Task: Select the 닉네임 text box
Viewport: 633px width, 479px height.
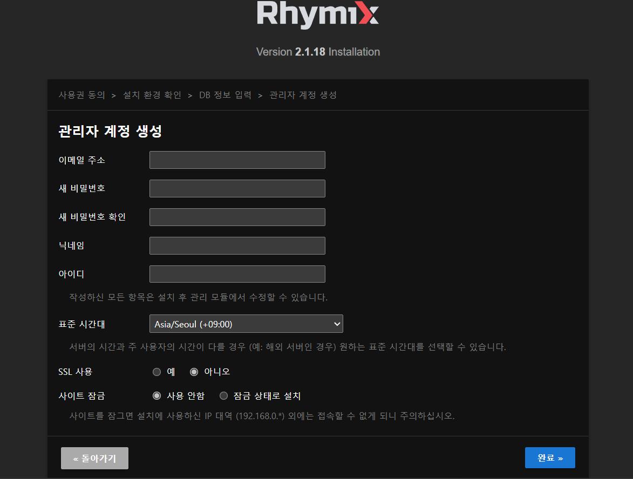Action: pyautogui.click(x=237, y=246)
